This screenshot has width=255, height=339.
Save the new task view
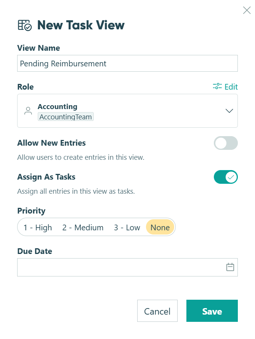[212, 311]
